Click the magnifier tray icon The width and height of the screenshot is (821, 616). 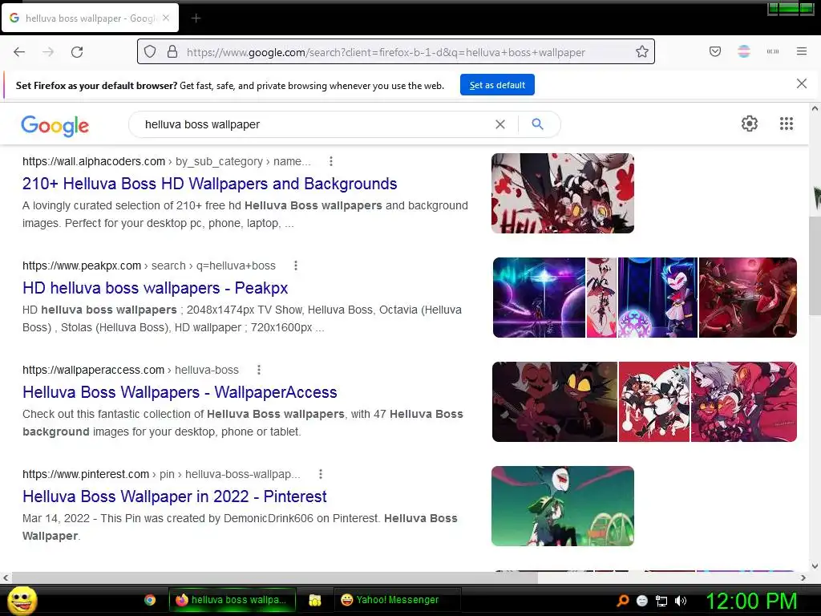[x=623, y=601]
